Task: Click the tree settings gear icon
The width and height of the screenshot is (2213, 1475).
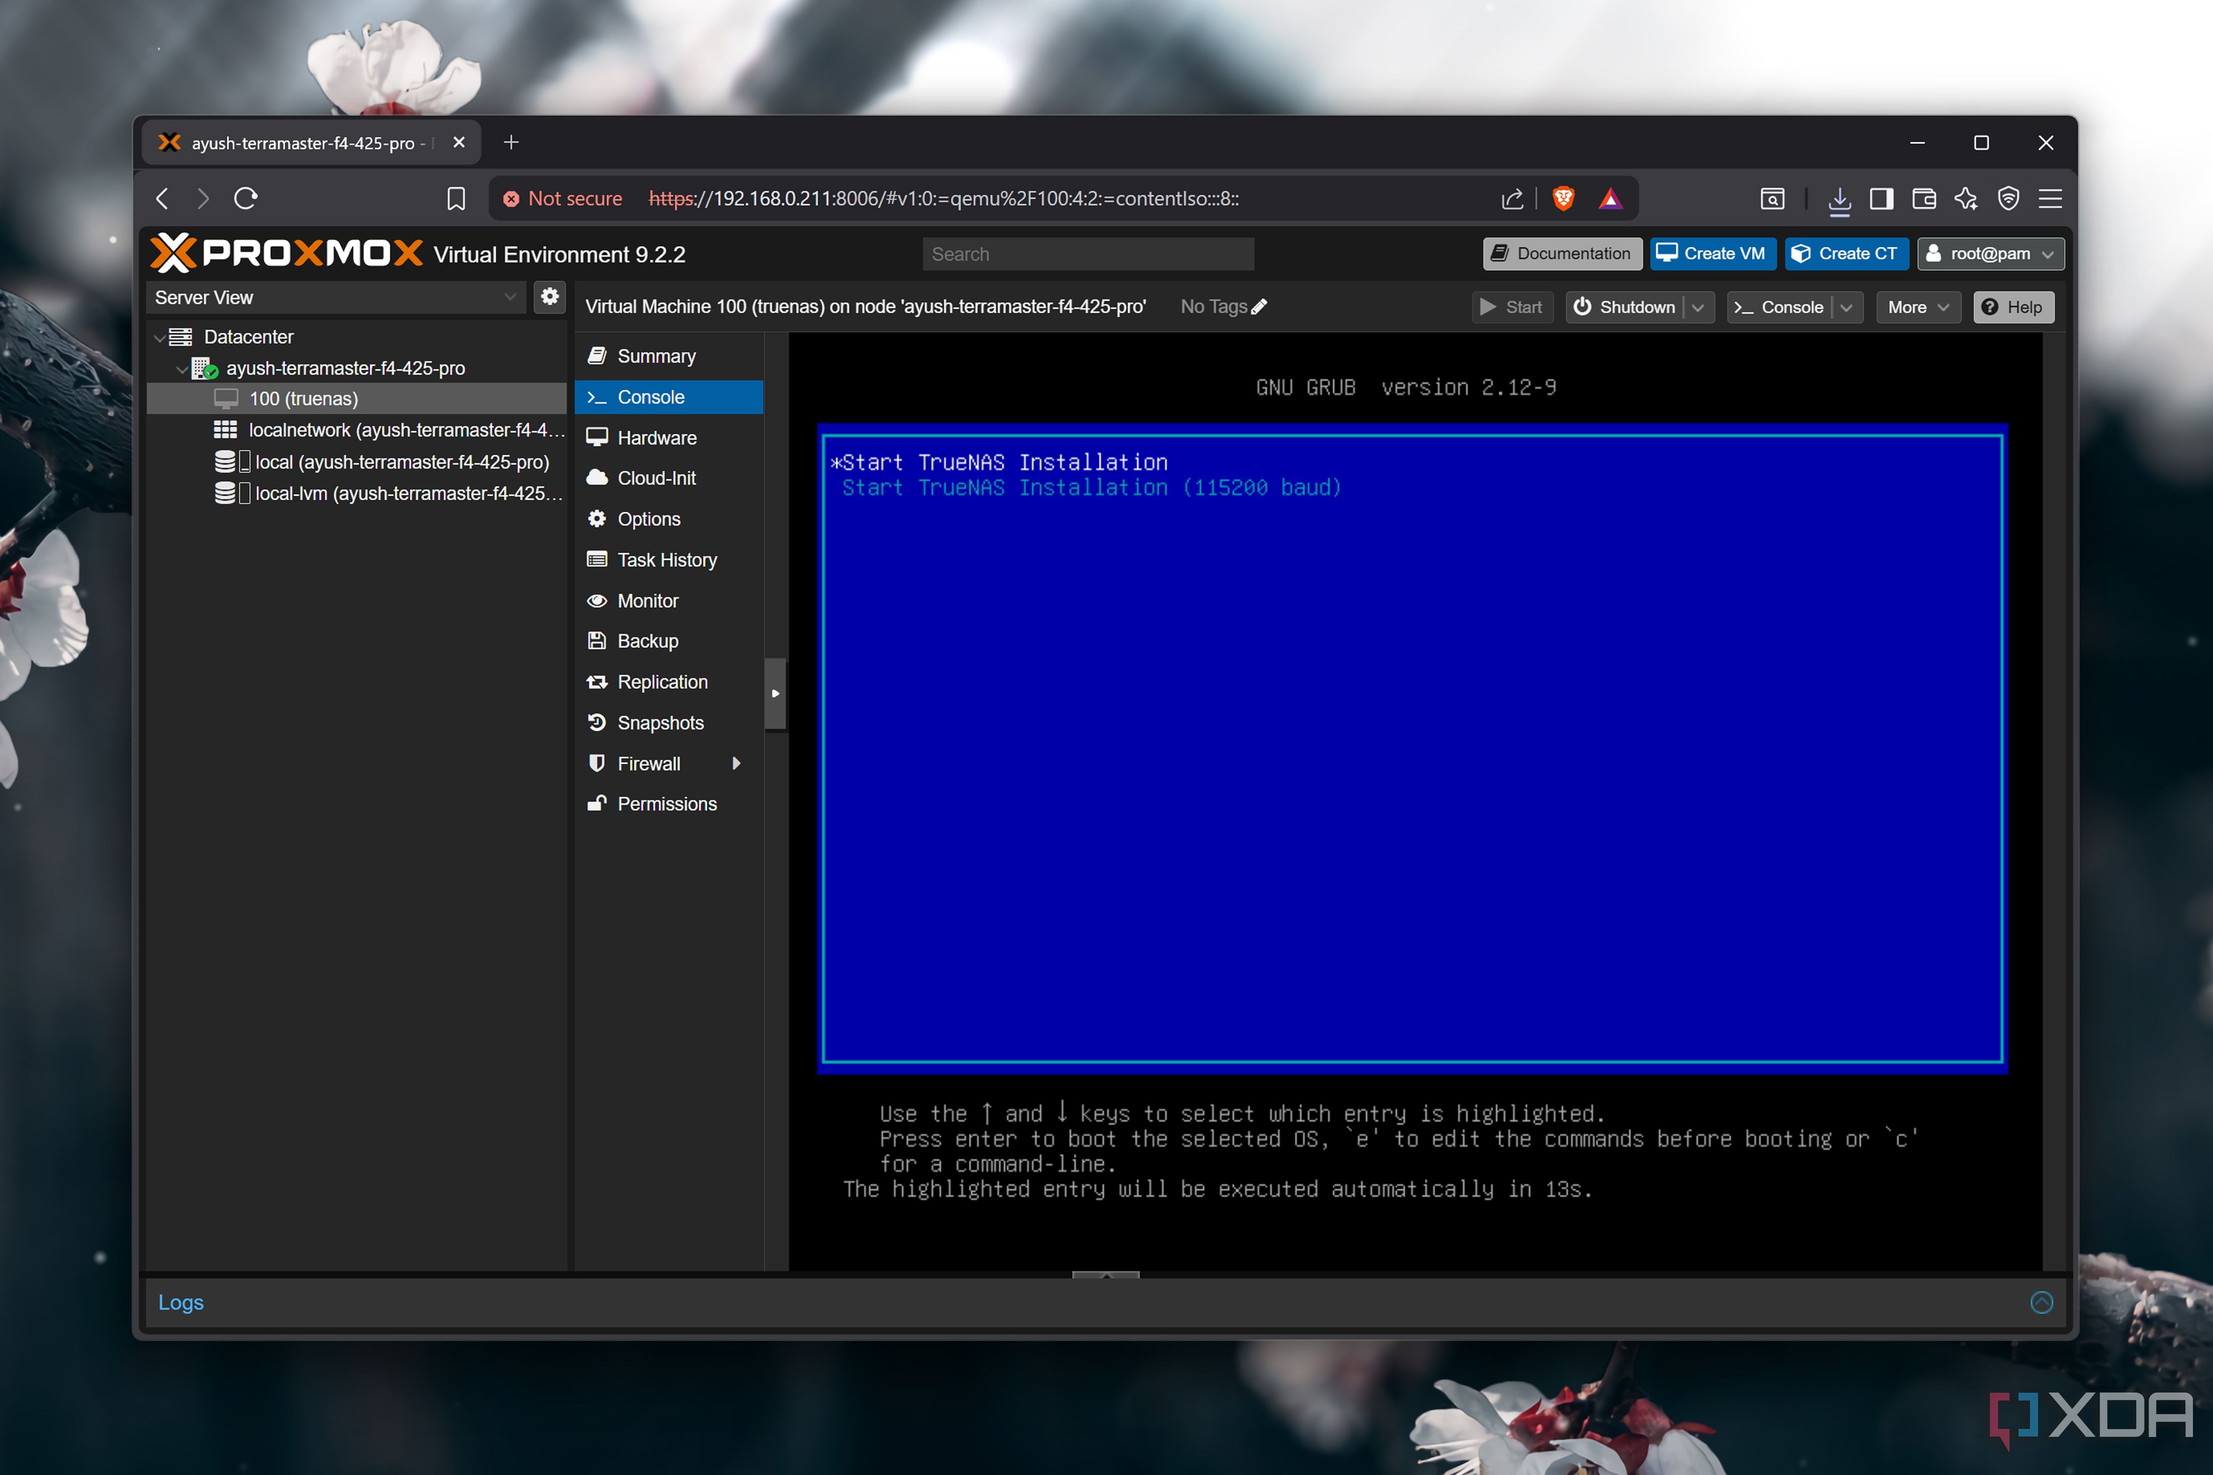Action: 550,297
